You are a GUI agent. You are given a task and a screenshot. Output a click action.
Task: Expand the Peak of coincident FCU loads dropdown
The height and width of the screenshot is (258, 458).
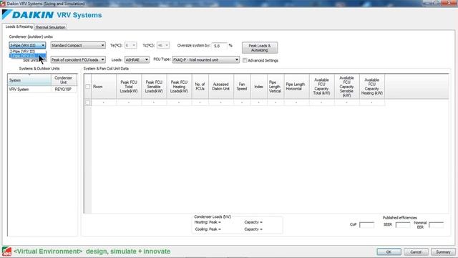point(78,59)
